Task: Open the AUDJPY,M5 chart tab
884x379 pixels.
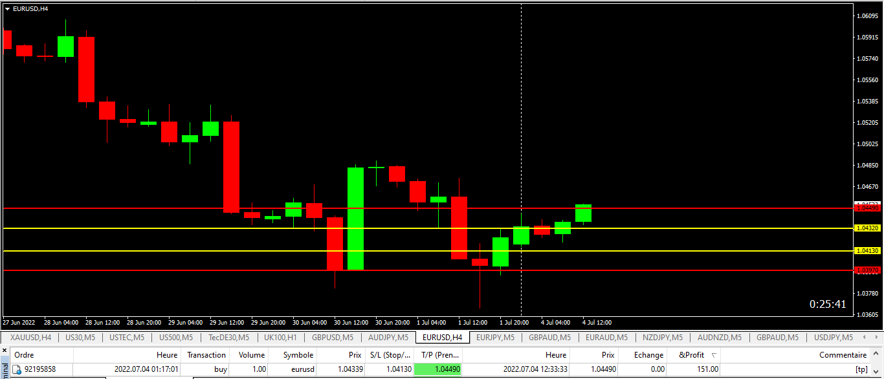Action: pos(388,338)
